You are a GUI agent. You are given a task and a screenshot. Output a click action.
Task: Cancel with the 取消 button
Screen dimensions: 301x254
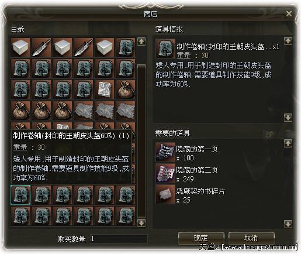tap(251, 238)
